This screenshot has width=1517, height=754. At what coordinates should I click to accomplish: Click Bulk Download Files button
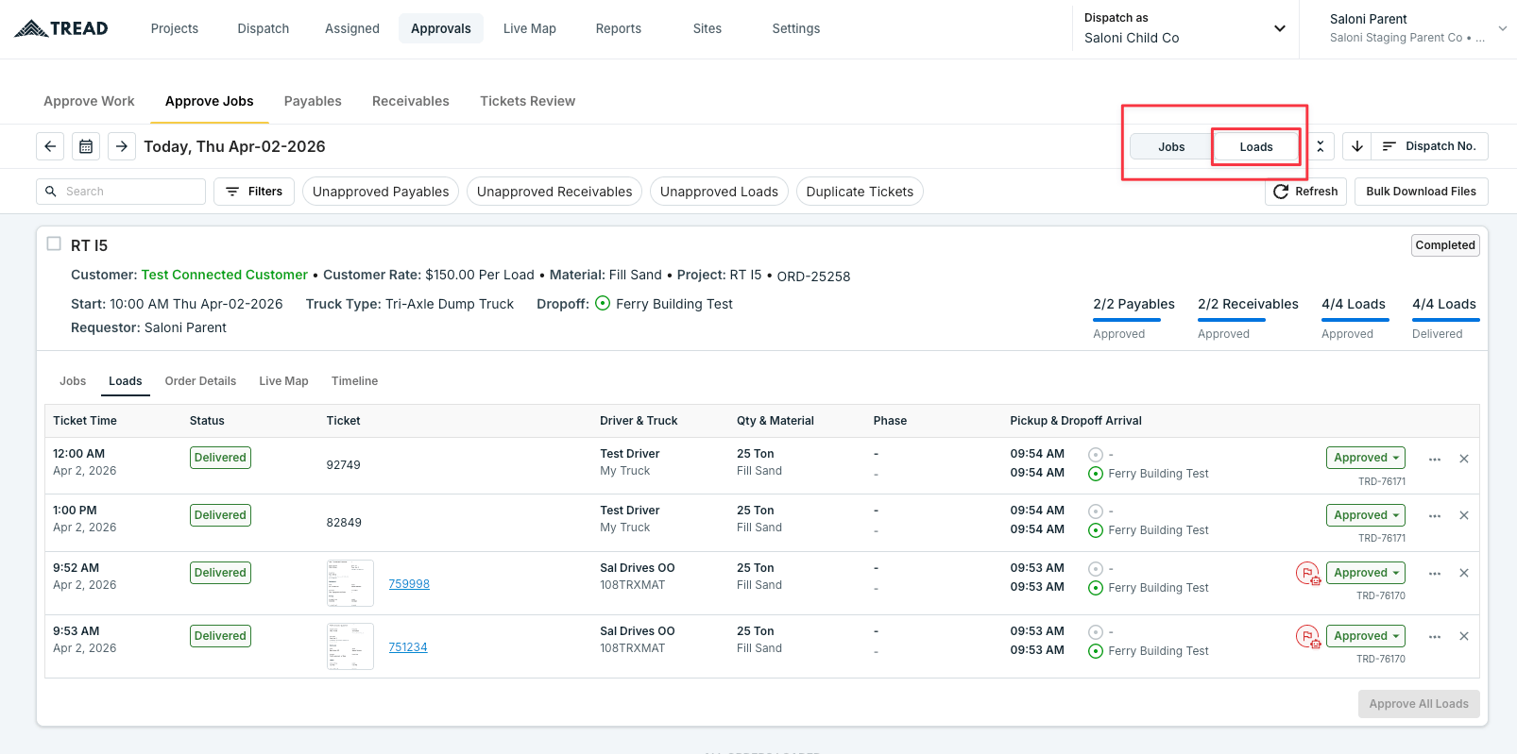pos(1421,192)
